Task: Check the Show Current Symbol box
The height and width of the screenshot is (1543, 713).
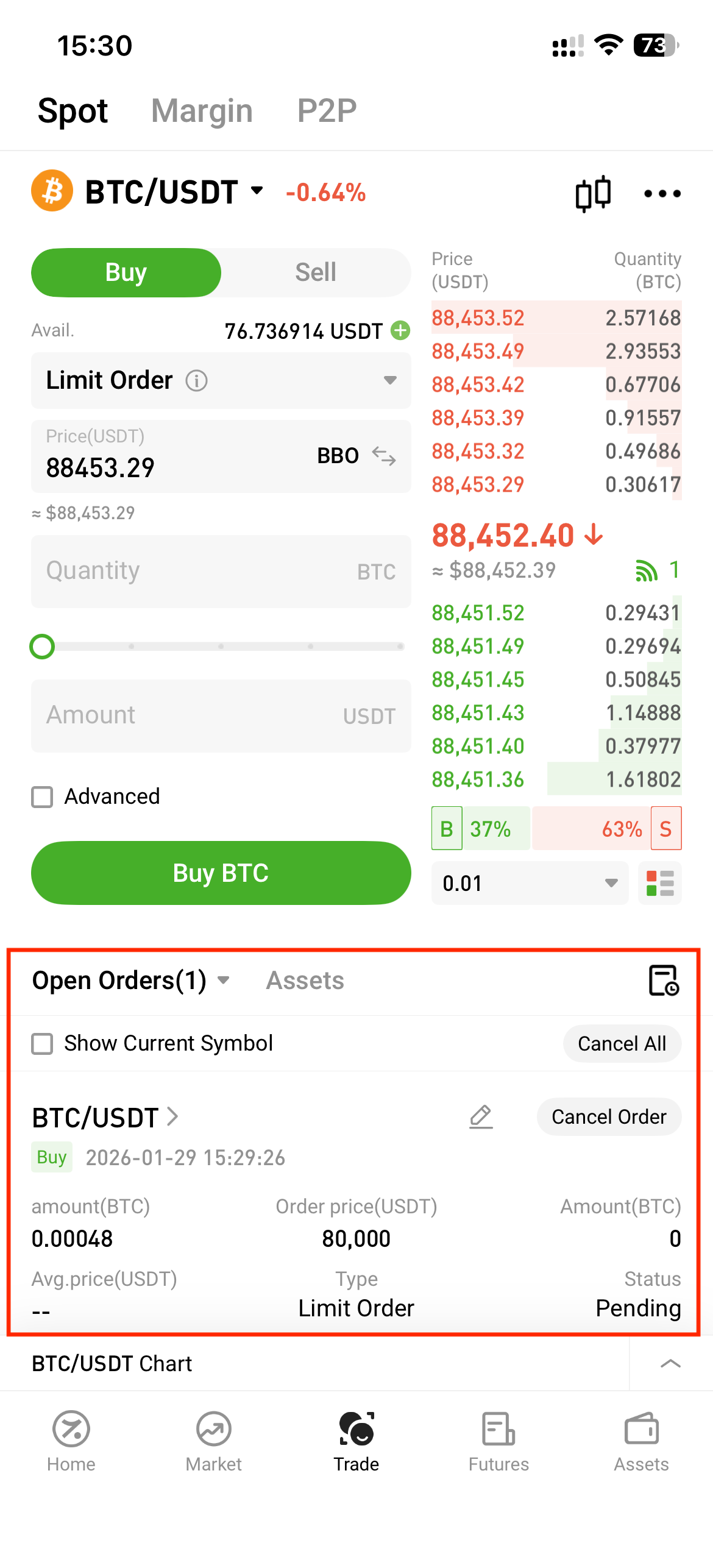Action: pyautogui.click(x=42, y=1043)
